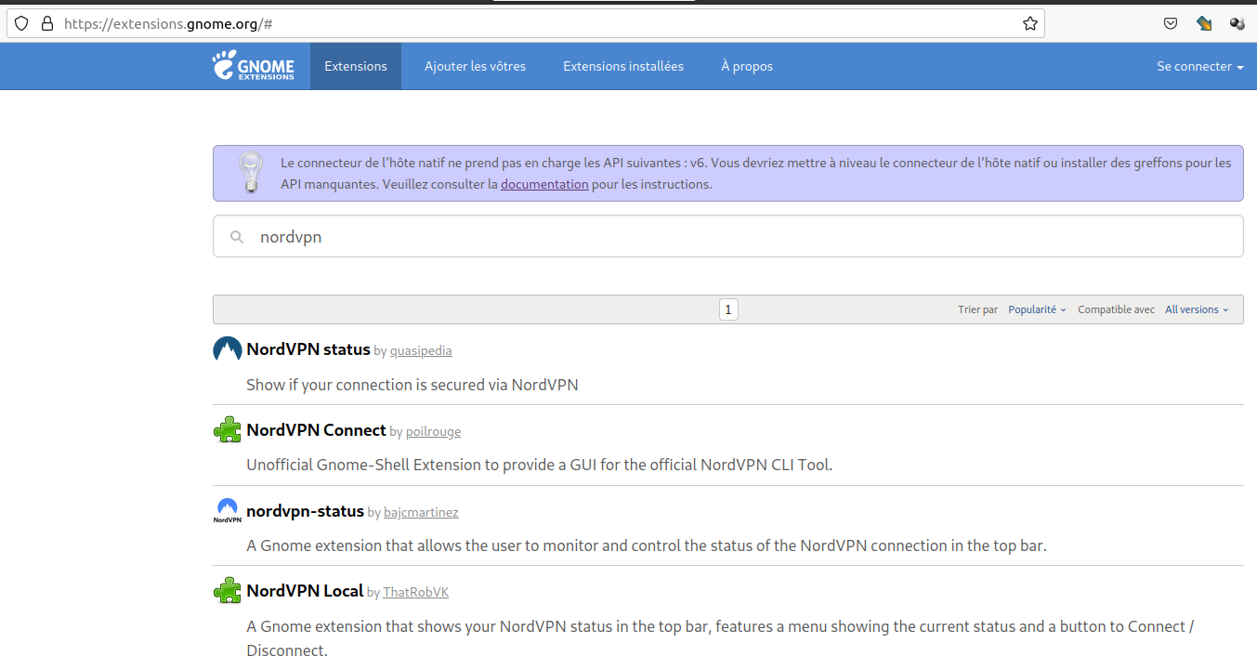Open the NordVPN status extension
The width and height of the screenshot is (1257, 670).
[x=308, y=349]
